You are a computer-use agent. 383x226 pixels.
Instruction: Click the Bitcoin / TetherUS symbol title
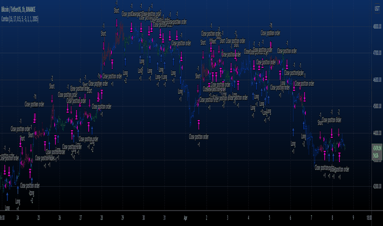click(x=18, y=9)
